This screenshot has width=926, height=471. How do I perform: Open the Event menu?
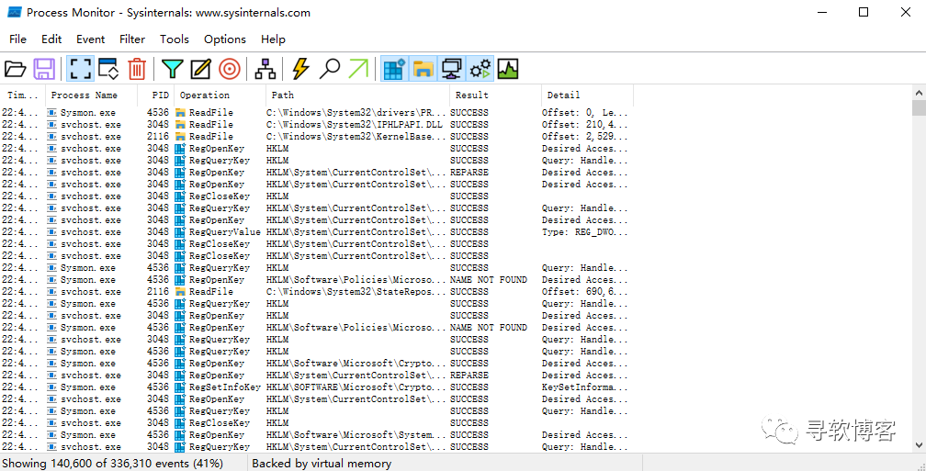pyautogui.click(x=90, y=39)
